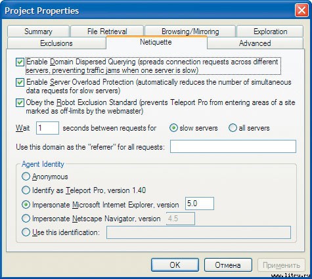Switch to the Summary tab
The width and height of the screenshot is (312, 279).
tap(38, 32)
